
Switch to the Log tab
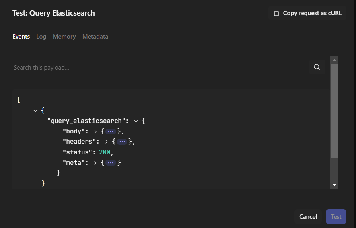pos(41,37)
